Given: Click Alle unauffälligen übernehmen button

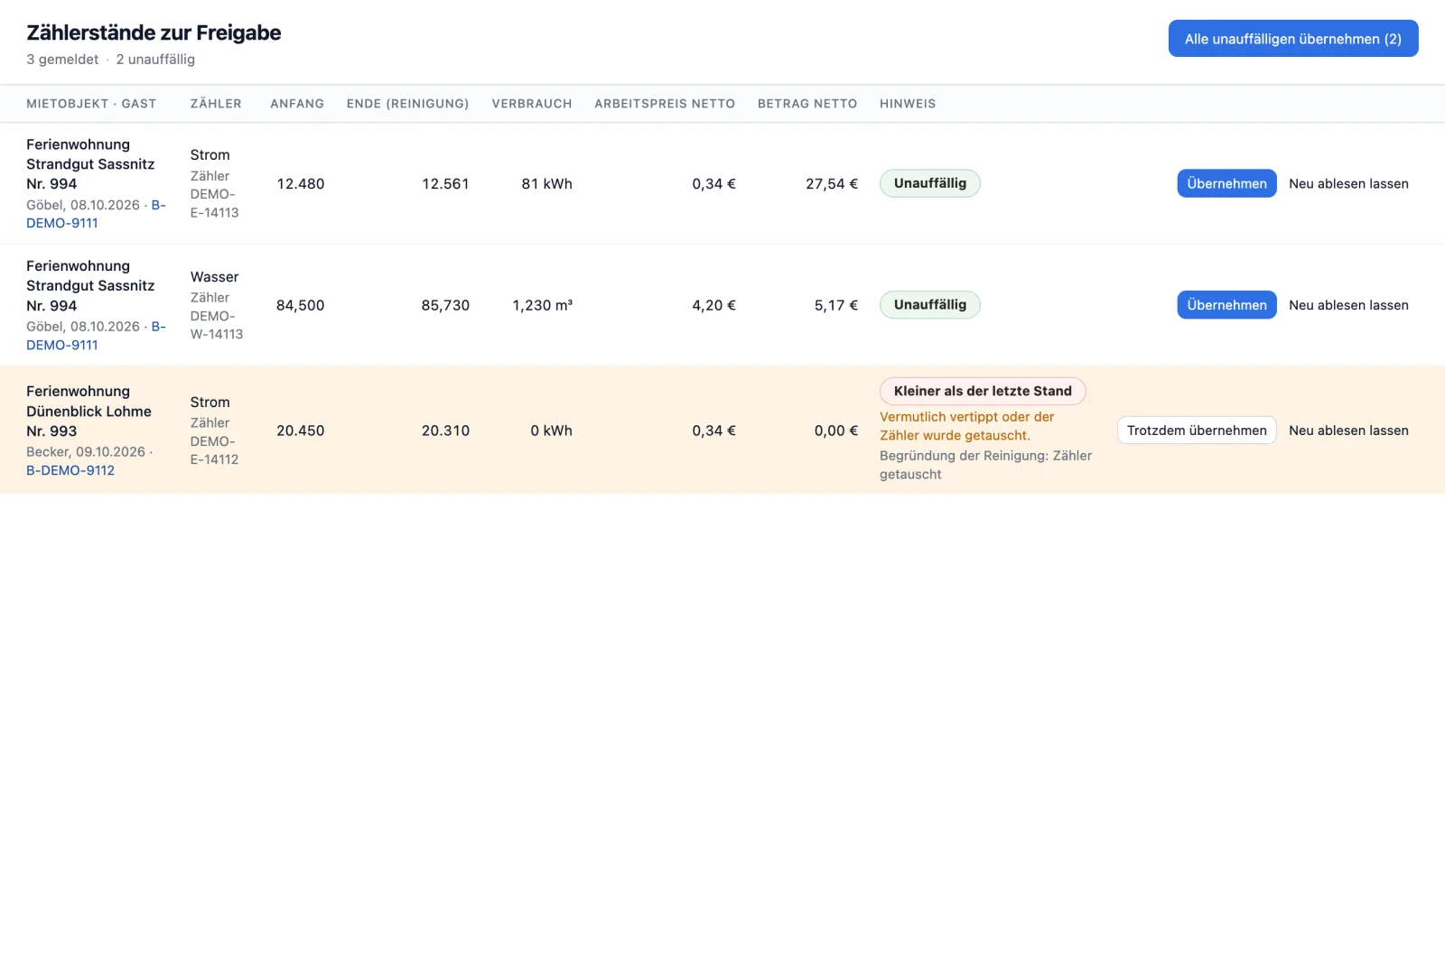Looking at the screenshot, I should pos(1292,39).
